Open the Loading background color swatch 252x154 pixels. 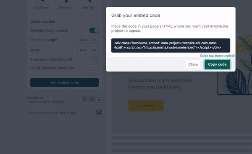(92, 67)
